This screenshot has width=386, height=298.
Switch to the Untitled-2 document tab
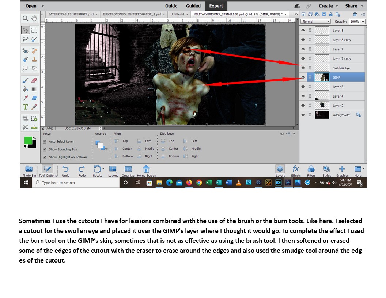tap(179, 14)
